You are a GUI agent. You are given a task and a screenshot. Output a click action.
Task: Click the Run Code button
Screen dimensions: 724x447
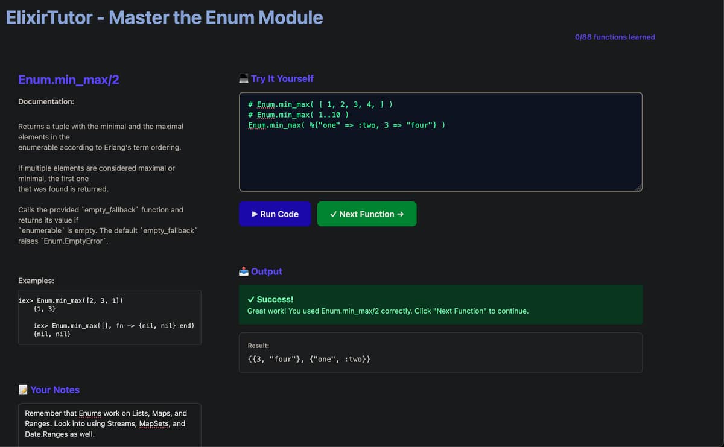[275, 214]
